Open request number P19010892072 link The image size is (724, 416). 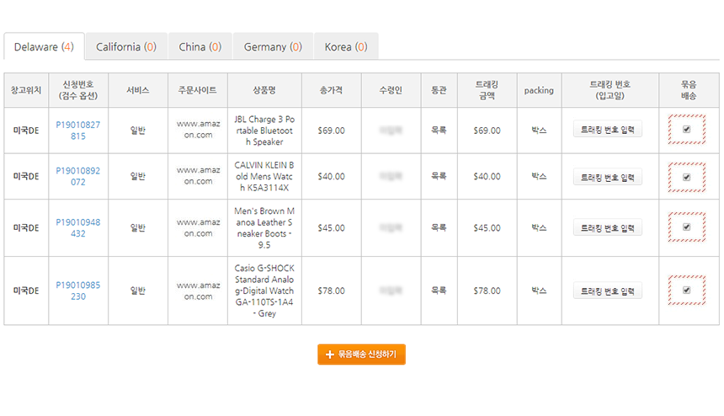[x=77, y=176]
